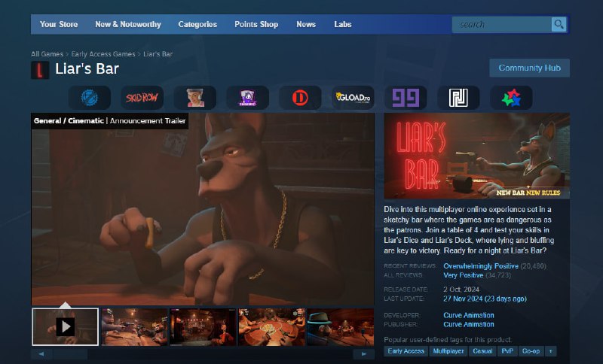Click the purple mascot badge icon
Image resolution: width=603 pixels, height=364 pixels.
tap(247, 98)
